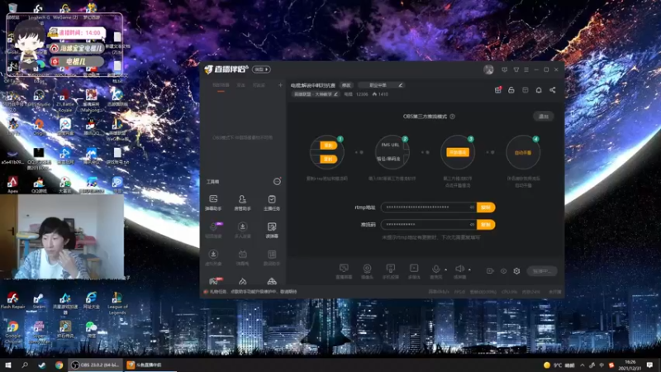The width and height of the screenshot is (661, 372).
Task: Click the padlock icon in top toolbar
Action: tap(511, 90)
